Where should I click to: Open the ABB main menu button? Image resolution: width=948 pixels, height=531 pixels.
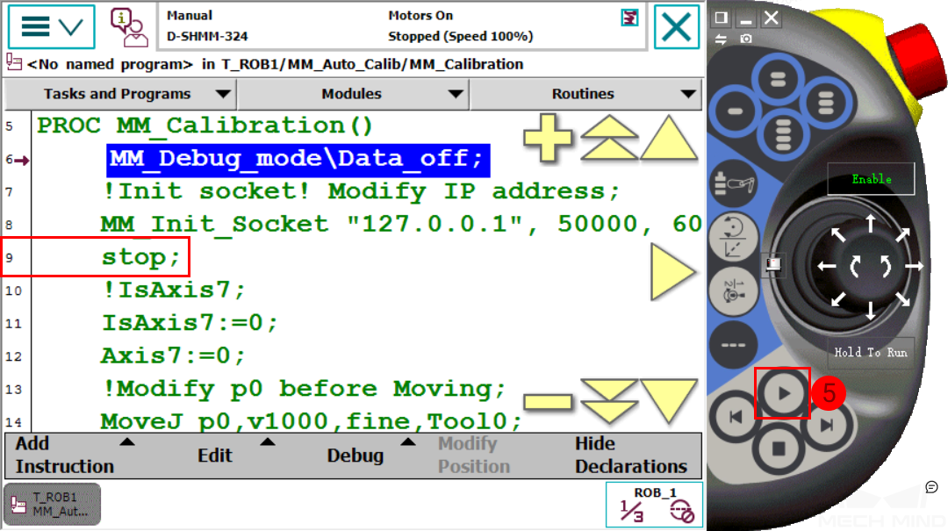pyautogui.click(x=52, y=26)
